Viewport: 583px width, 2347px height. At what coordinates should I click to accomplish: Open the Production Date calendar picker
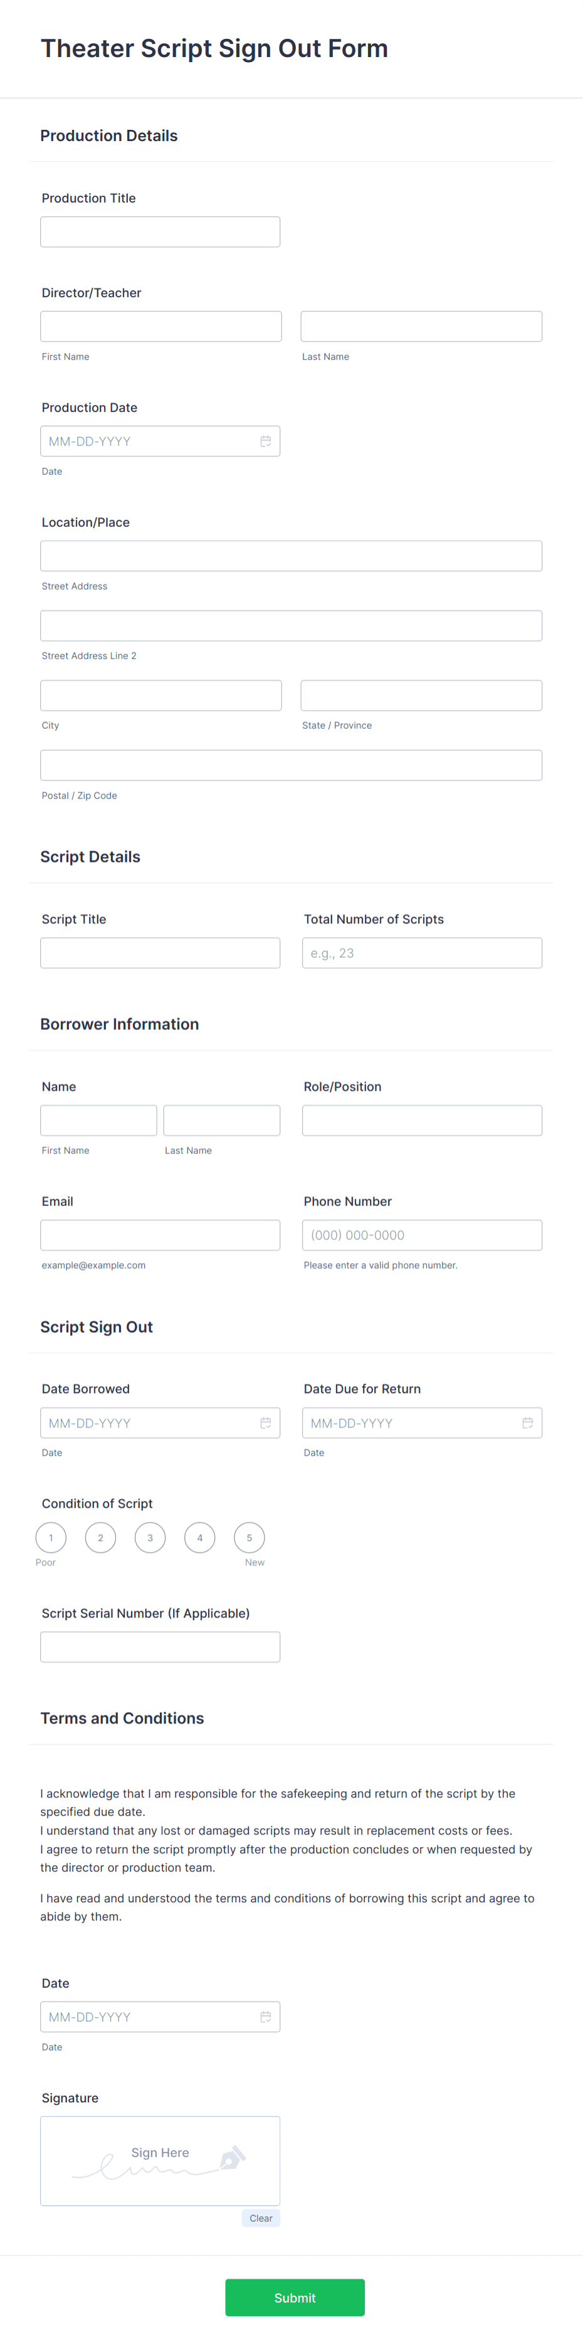tap(265, 440)
